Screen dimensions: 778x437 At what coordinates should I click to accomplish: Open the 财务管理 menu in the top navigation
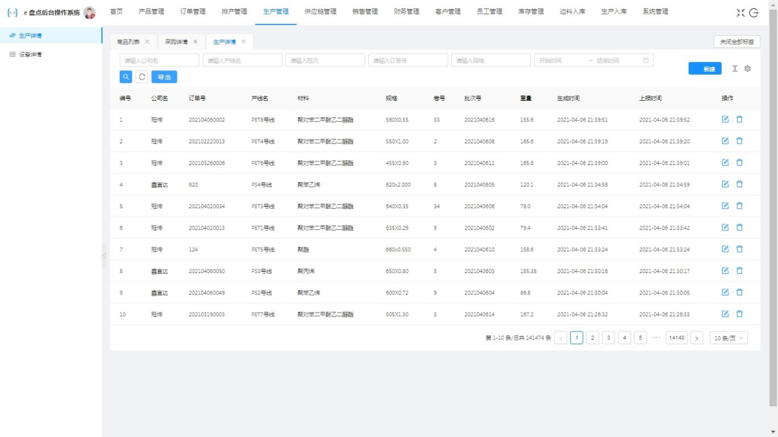(x=406, y=11)
